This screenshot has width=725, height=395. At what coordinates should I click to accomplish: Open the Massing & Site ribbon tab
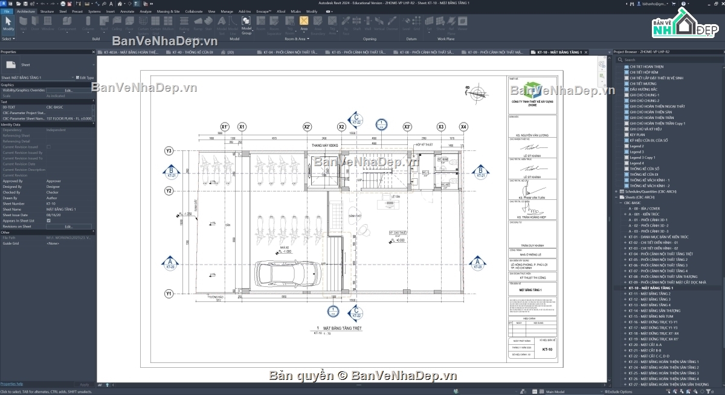pyautogui.click(x=168, y=11)
